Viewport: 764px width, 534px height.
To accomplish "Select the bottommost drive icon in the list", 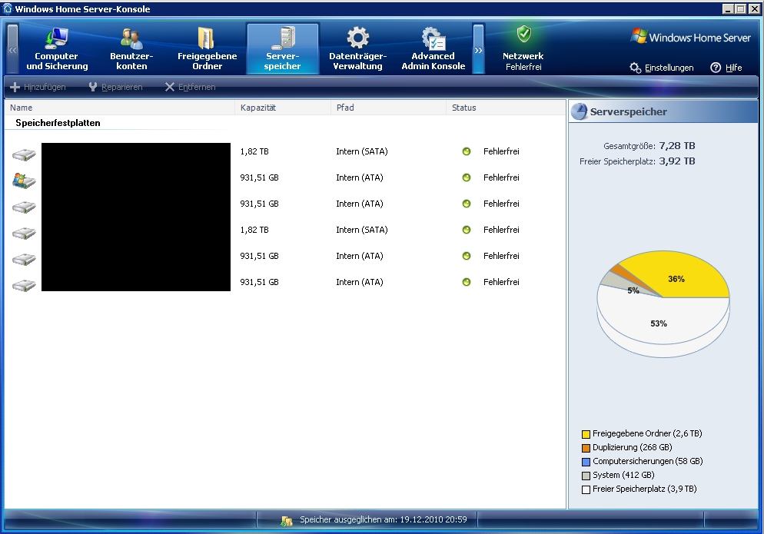I will pyautogui.click(x=24, y=285).
